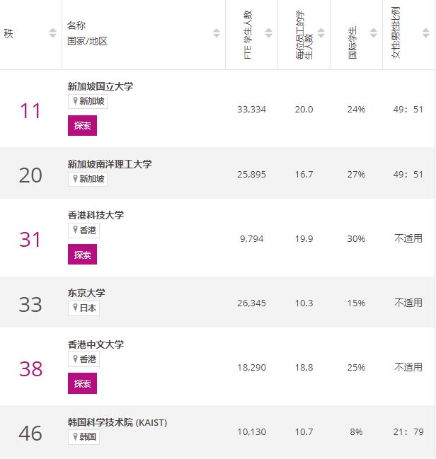Viewport: 436px width, 459px height.
Task: Click 探索 button for 新加坡国立大学
Action: pos(82,126)
